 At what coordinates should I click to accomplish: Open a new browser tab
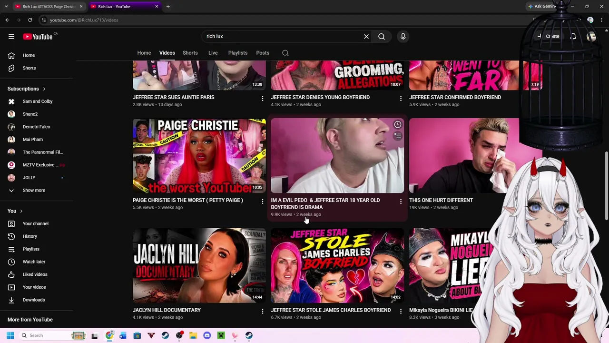coord(168,6)
